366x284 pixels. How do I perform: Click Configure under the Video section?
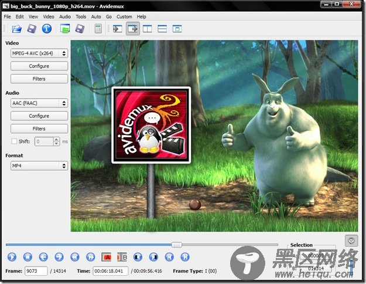39,66
